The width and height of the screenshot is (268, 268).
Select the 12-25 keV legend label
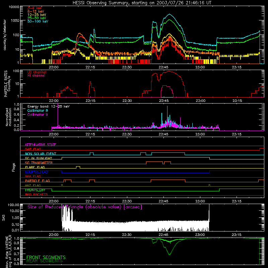coord(37,15)
